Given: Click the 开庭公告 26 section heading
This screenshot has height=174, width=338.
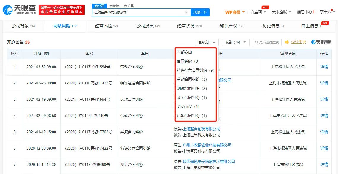Looking at the screenshot, I should (x=18, y=42).
